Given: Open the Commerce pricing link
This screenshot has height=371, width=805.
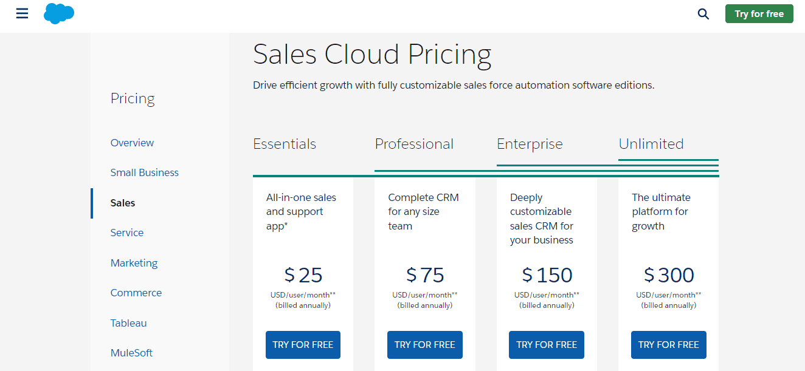Looking at the screenshot, I should pos(136,293).
